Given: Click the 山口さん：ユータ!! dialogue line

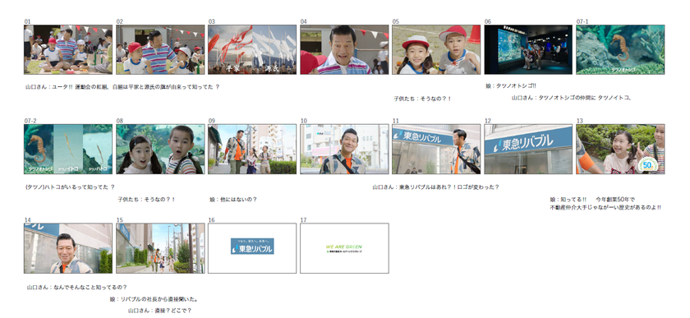Looking at the screenshot, I should (122, 87).
